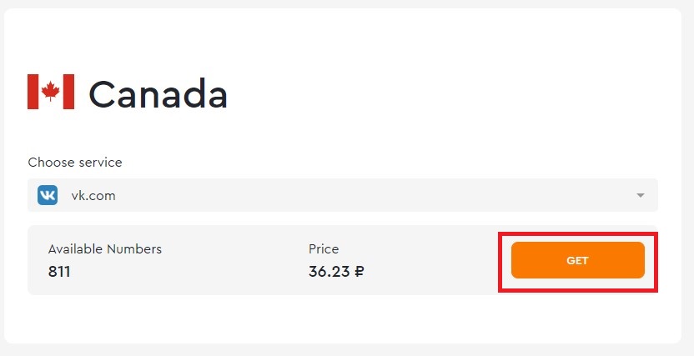This screenshot has width=694, height=356.
Task: Click the Choose service label
Action: (x=75, y=163)
